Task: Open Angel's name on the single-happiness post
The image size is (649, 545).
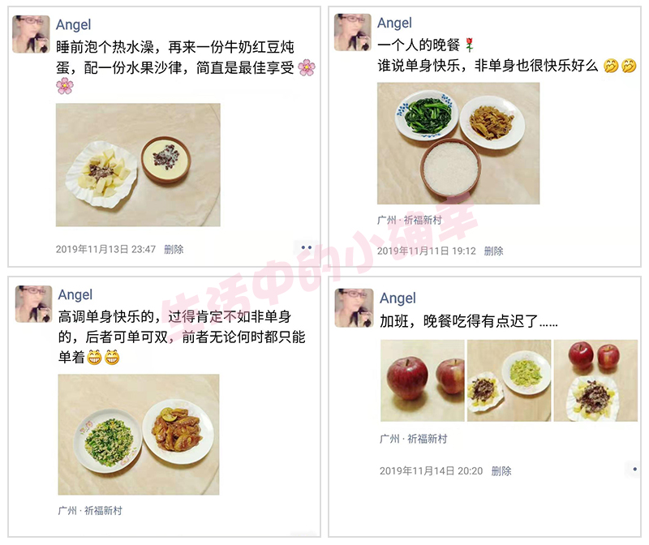Action: (75, 294)
